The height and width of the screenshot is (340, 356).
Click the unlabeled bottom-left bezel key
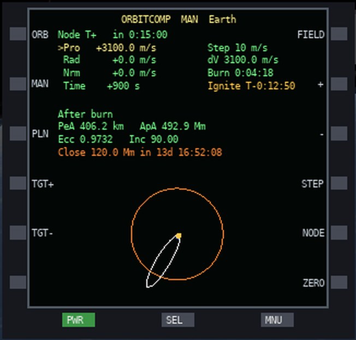tap(18, 282)
